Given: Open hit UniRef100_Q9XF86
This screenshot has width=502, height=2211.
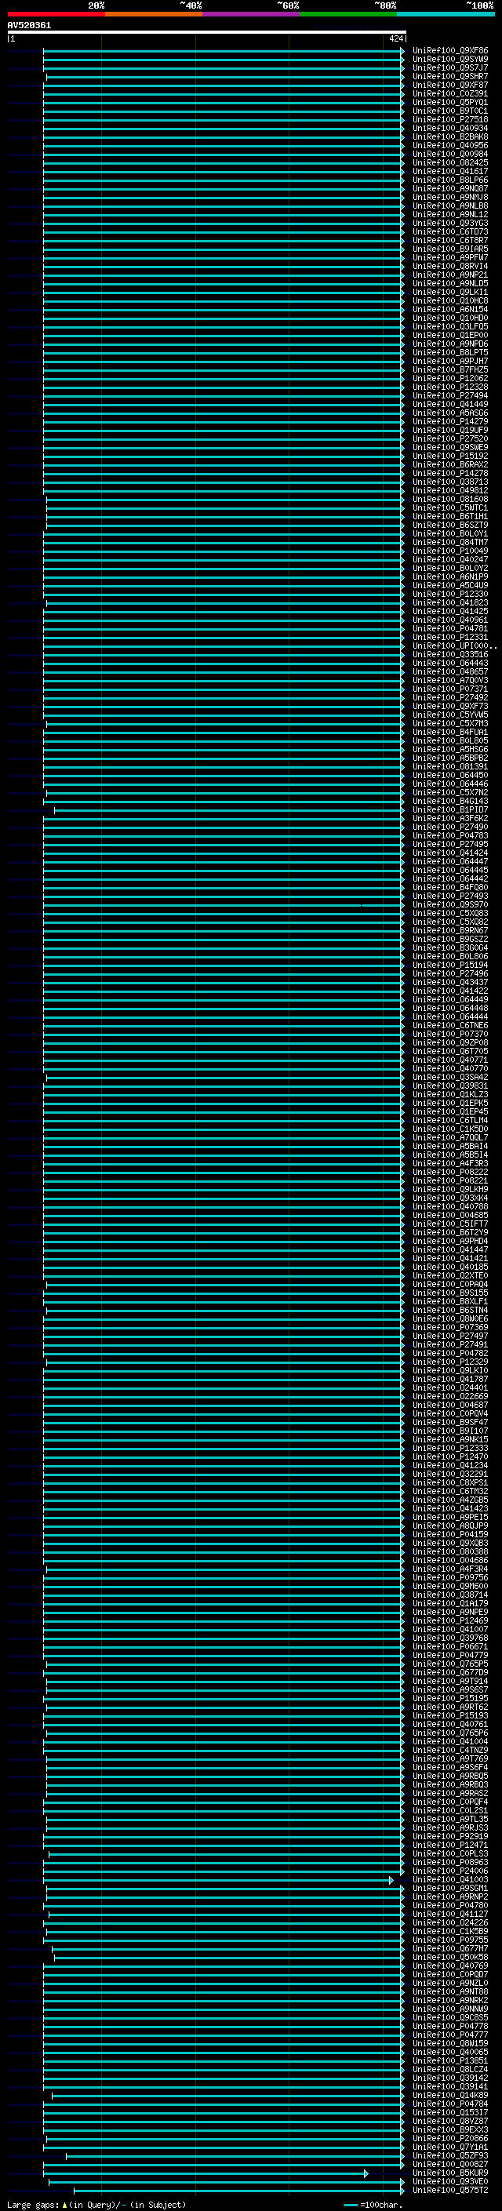Looking at the screenshot, I should tap(450, 51).
